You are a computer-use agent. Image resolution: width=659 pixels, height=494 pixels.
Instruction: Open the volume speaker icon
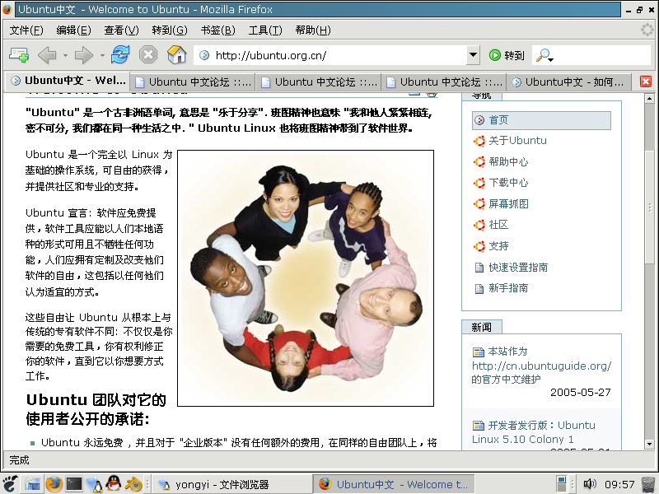pos(590,484)
